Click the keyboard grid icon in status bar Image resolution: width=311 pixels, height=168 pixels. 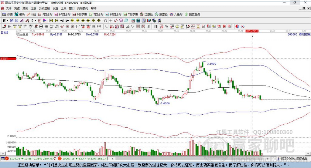tap(2, 159)
